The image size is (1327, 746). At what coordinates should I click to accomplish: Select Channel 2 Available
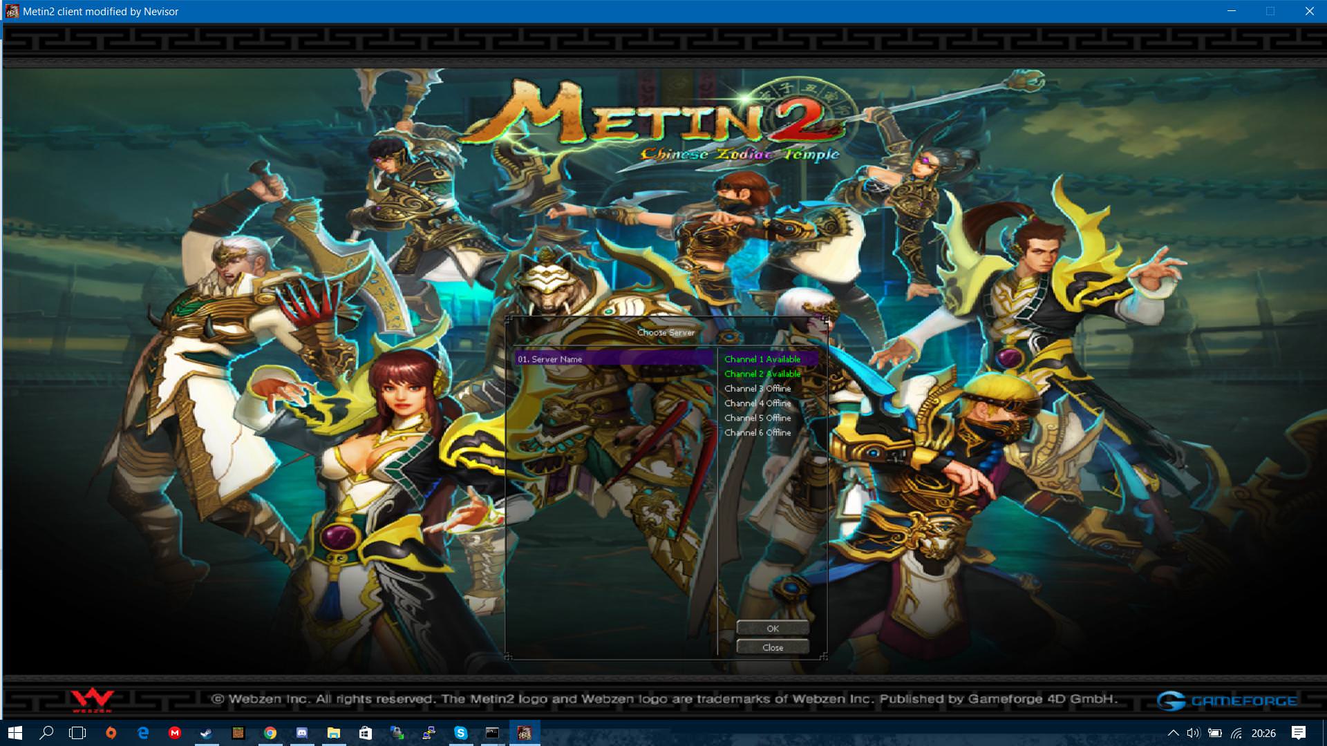[x=762, y=374]
